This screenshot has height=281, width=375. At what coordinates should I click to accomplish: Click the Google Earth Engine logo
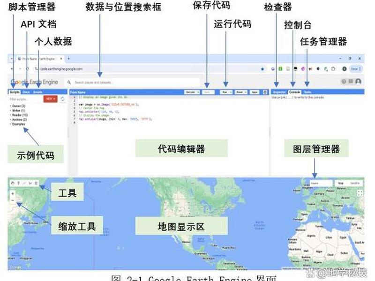point(34,82)
